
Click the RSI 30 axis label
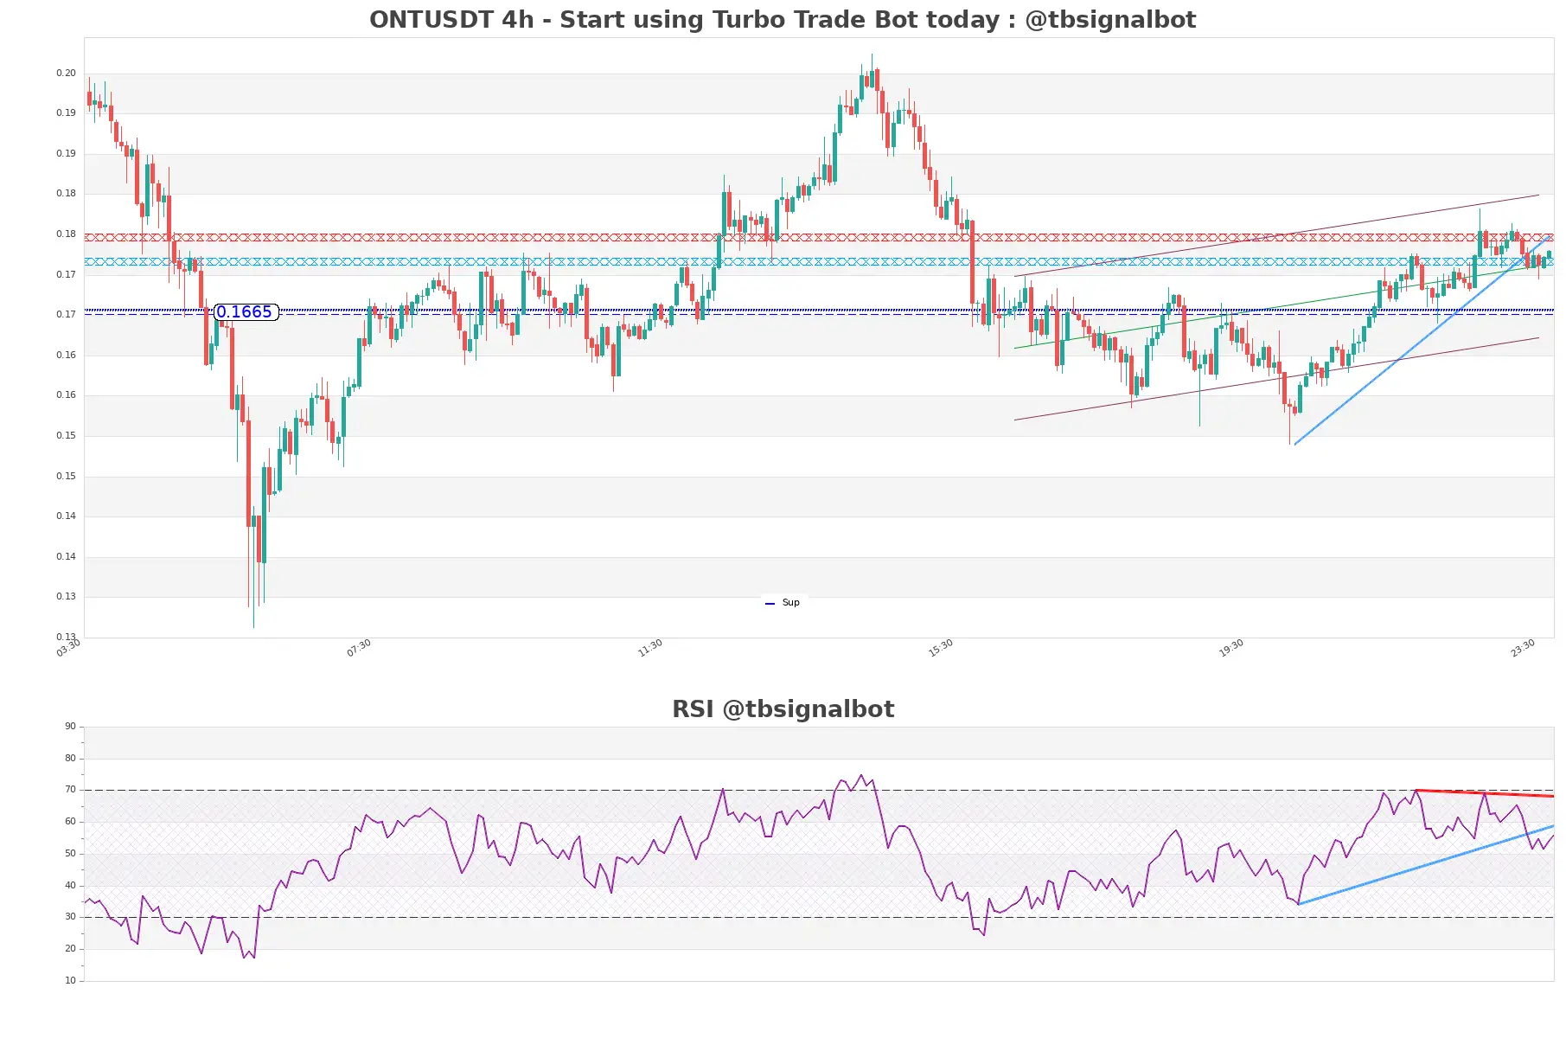pos(70,917)
